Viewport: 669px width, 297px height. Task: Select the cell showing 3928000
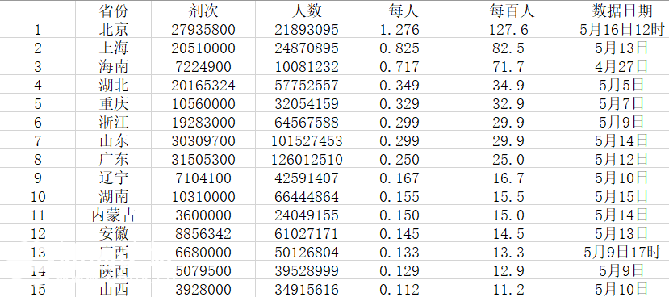203,289
